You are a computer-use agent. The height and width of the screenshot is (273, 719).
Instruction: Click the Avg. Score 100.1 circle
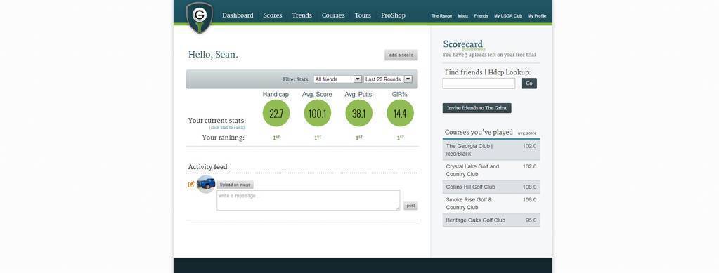click(x=317, y=113)
